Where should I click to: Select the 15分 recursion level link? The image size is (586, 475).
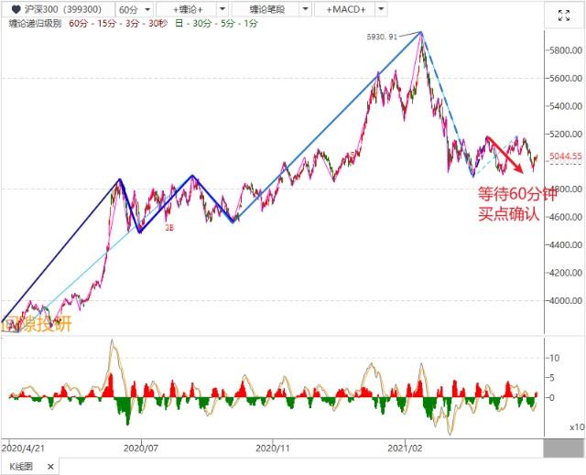click(106, 24)
